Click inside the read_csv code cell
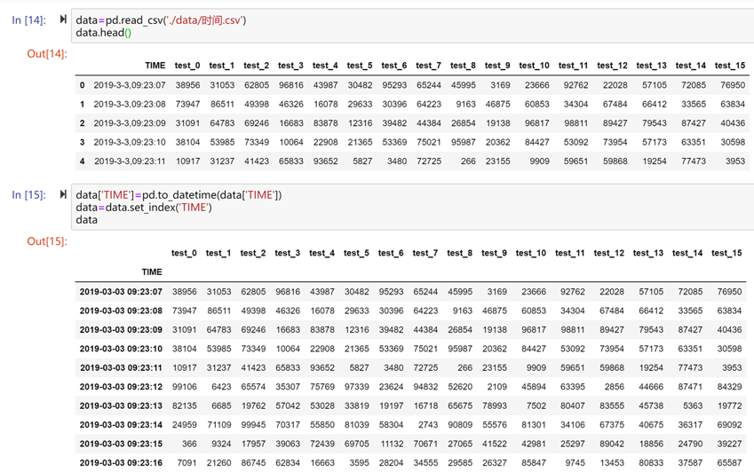This screenshot has width=754, height=472. pos(413,26)
